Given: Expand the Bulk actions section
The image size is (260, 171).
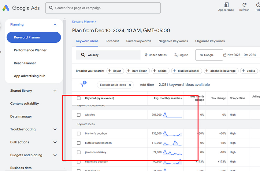Looking at the screenshot, I should coord(55,142).
